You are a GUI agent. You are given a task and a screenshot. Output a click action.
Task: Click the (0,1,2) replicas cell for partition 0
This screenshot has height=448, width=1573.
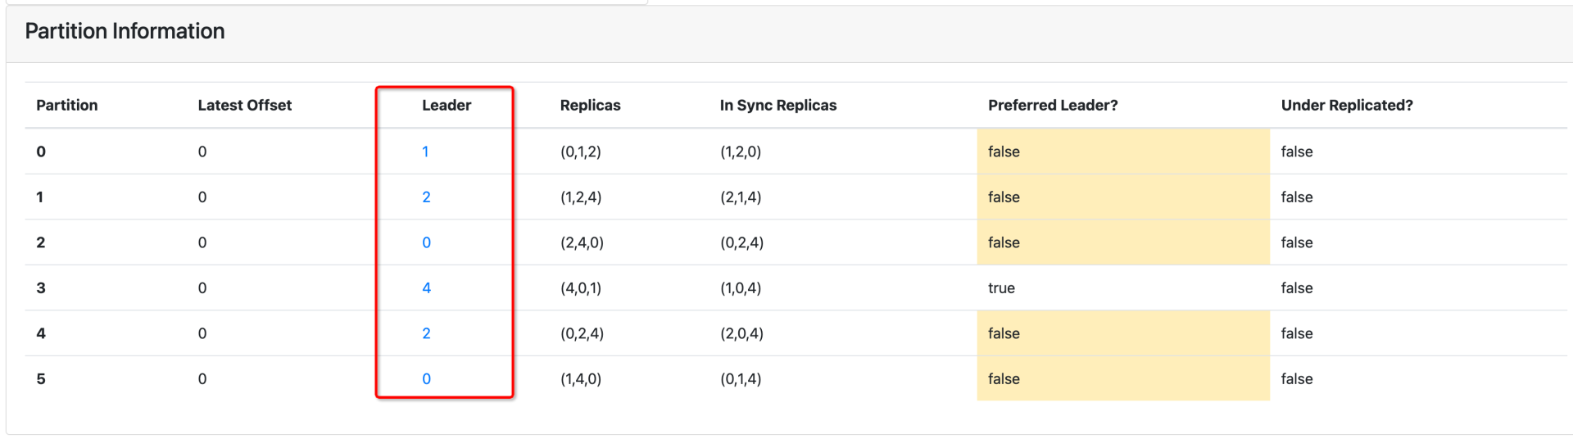(580, 152)
